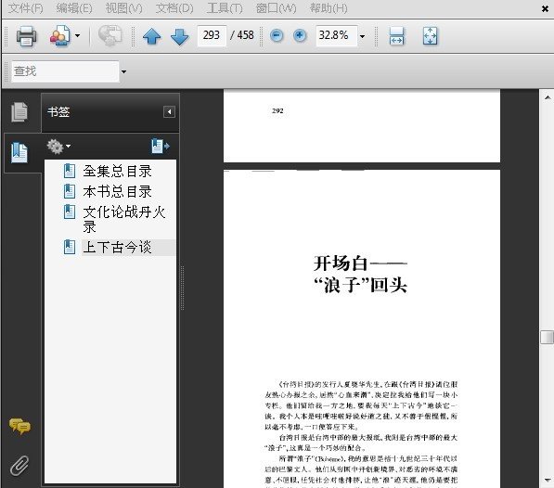Open the 视图(V) menu
The height and width of the screenshot is (488, 554).
(124, 7)
